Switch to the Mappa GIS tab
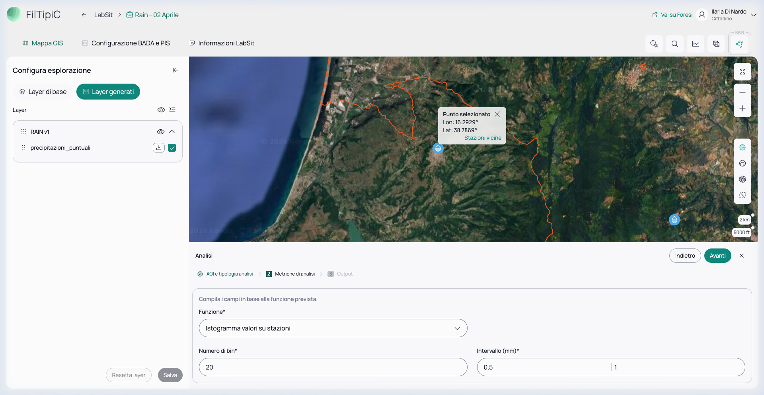Screen dimensions: 764x395 (43, 43)
